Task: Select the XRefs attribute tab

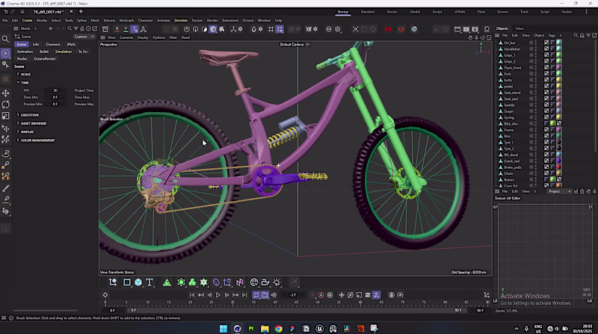Action: [71, 44]
